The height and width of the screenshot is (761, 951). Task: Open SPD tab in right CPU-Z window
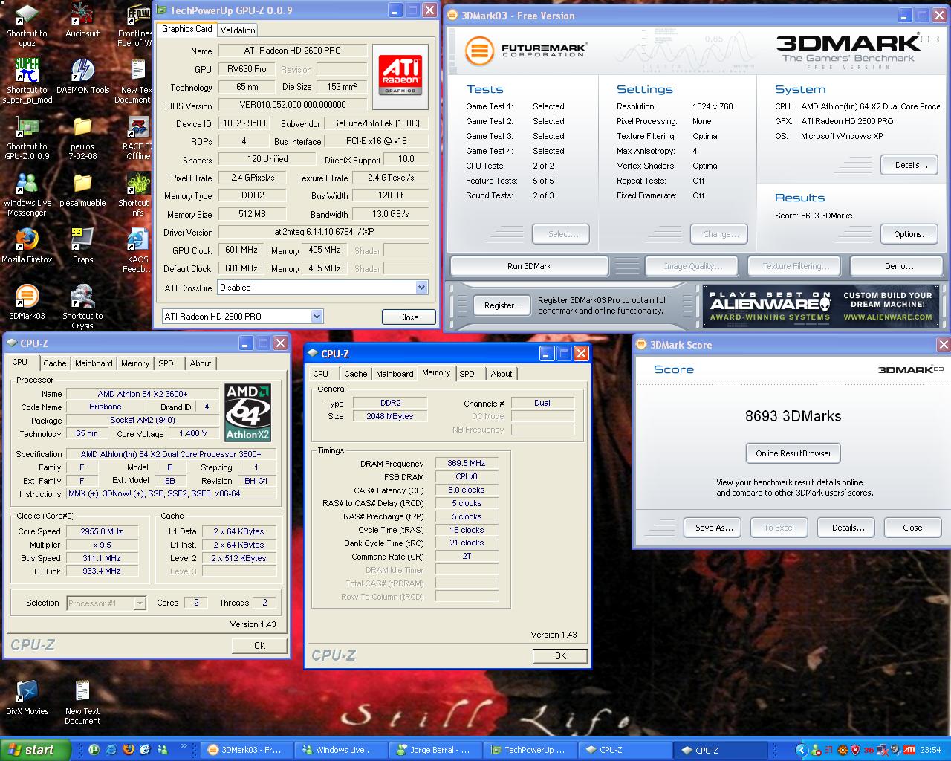coord(467,374)
